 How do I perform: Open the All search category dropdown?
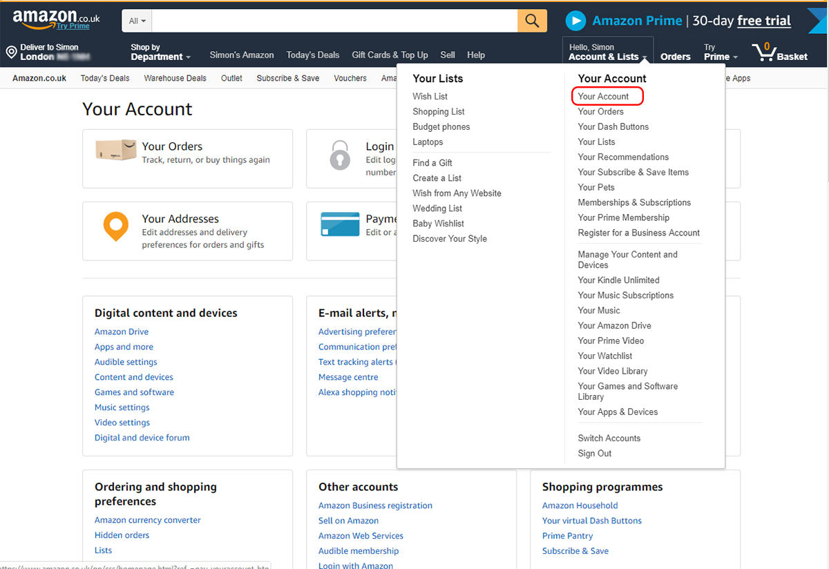tap(136, 21)
